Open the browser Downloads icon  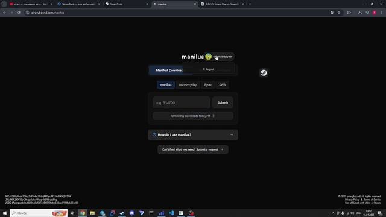coord(360,13)
